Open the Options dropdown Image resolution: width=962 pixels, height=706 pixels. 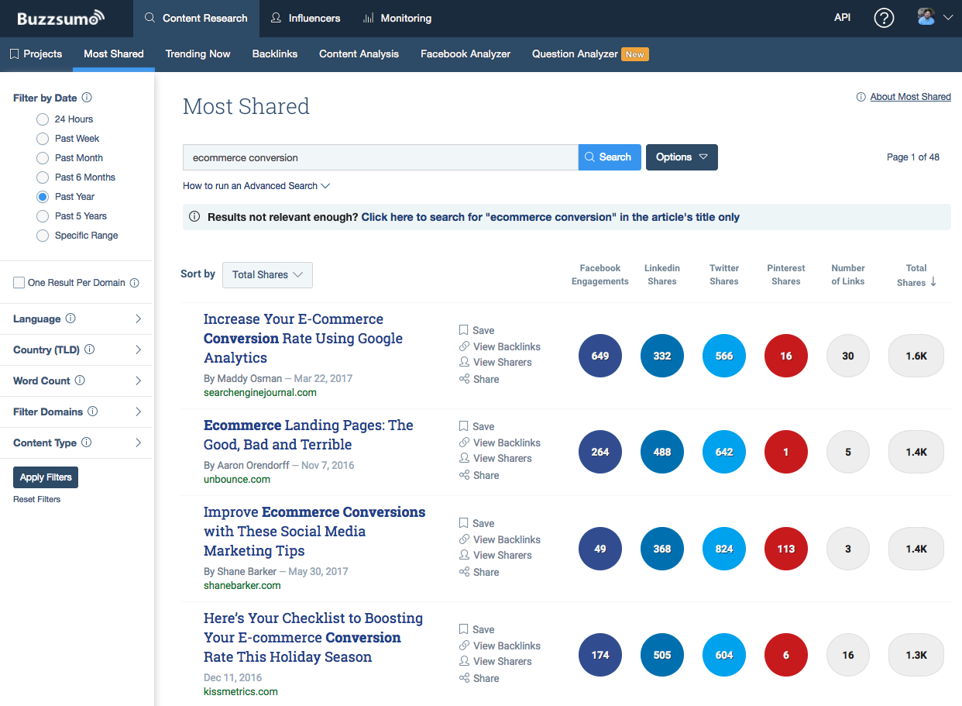(682, 157)
